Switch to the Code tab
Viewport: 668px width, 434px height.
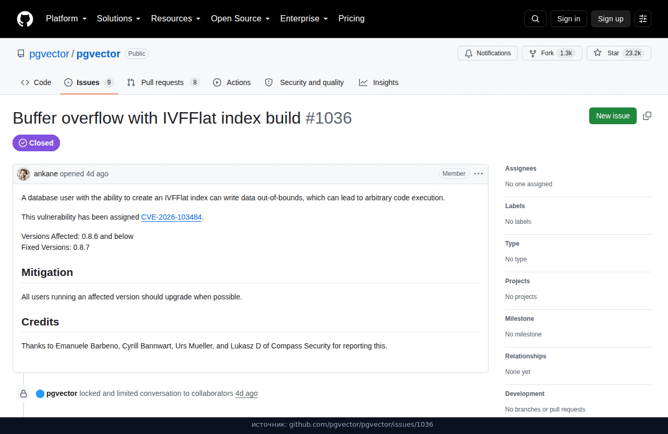point(36,82)
